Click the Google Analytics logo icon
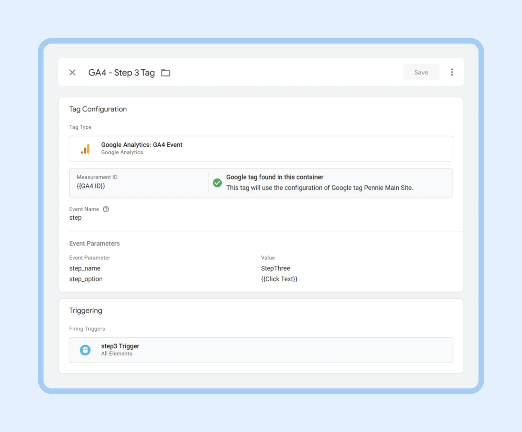The image size is (522, 432). click(x=85, y=149)
